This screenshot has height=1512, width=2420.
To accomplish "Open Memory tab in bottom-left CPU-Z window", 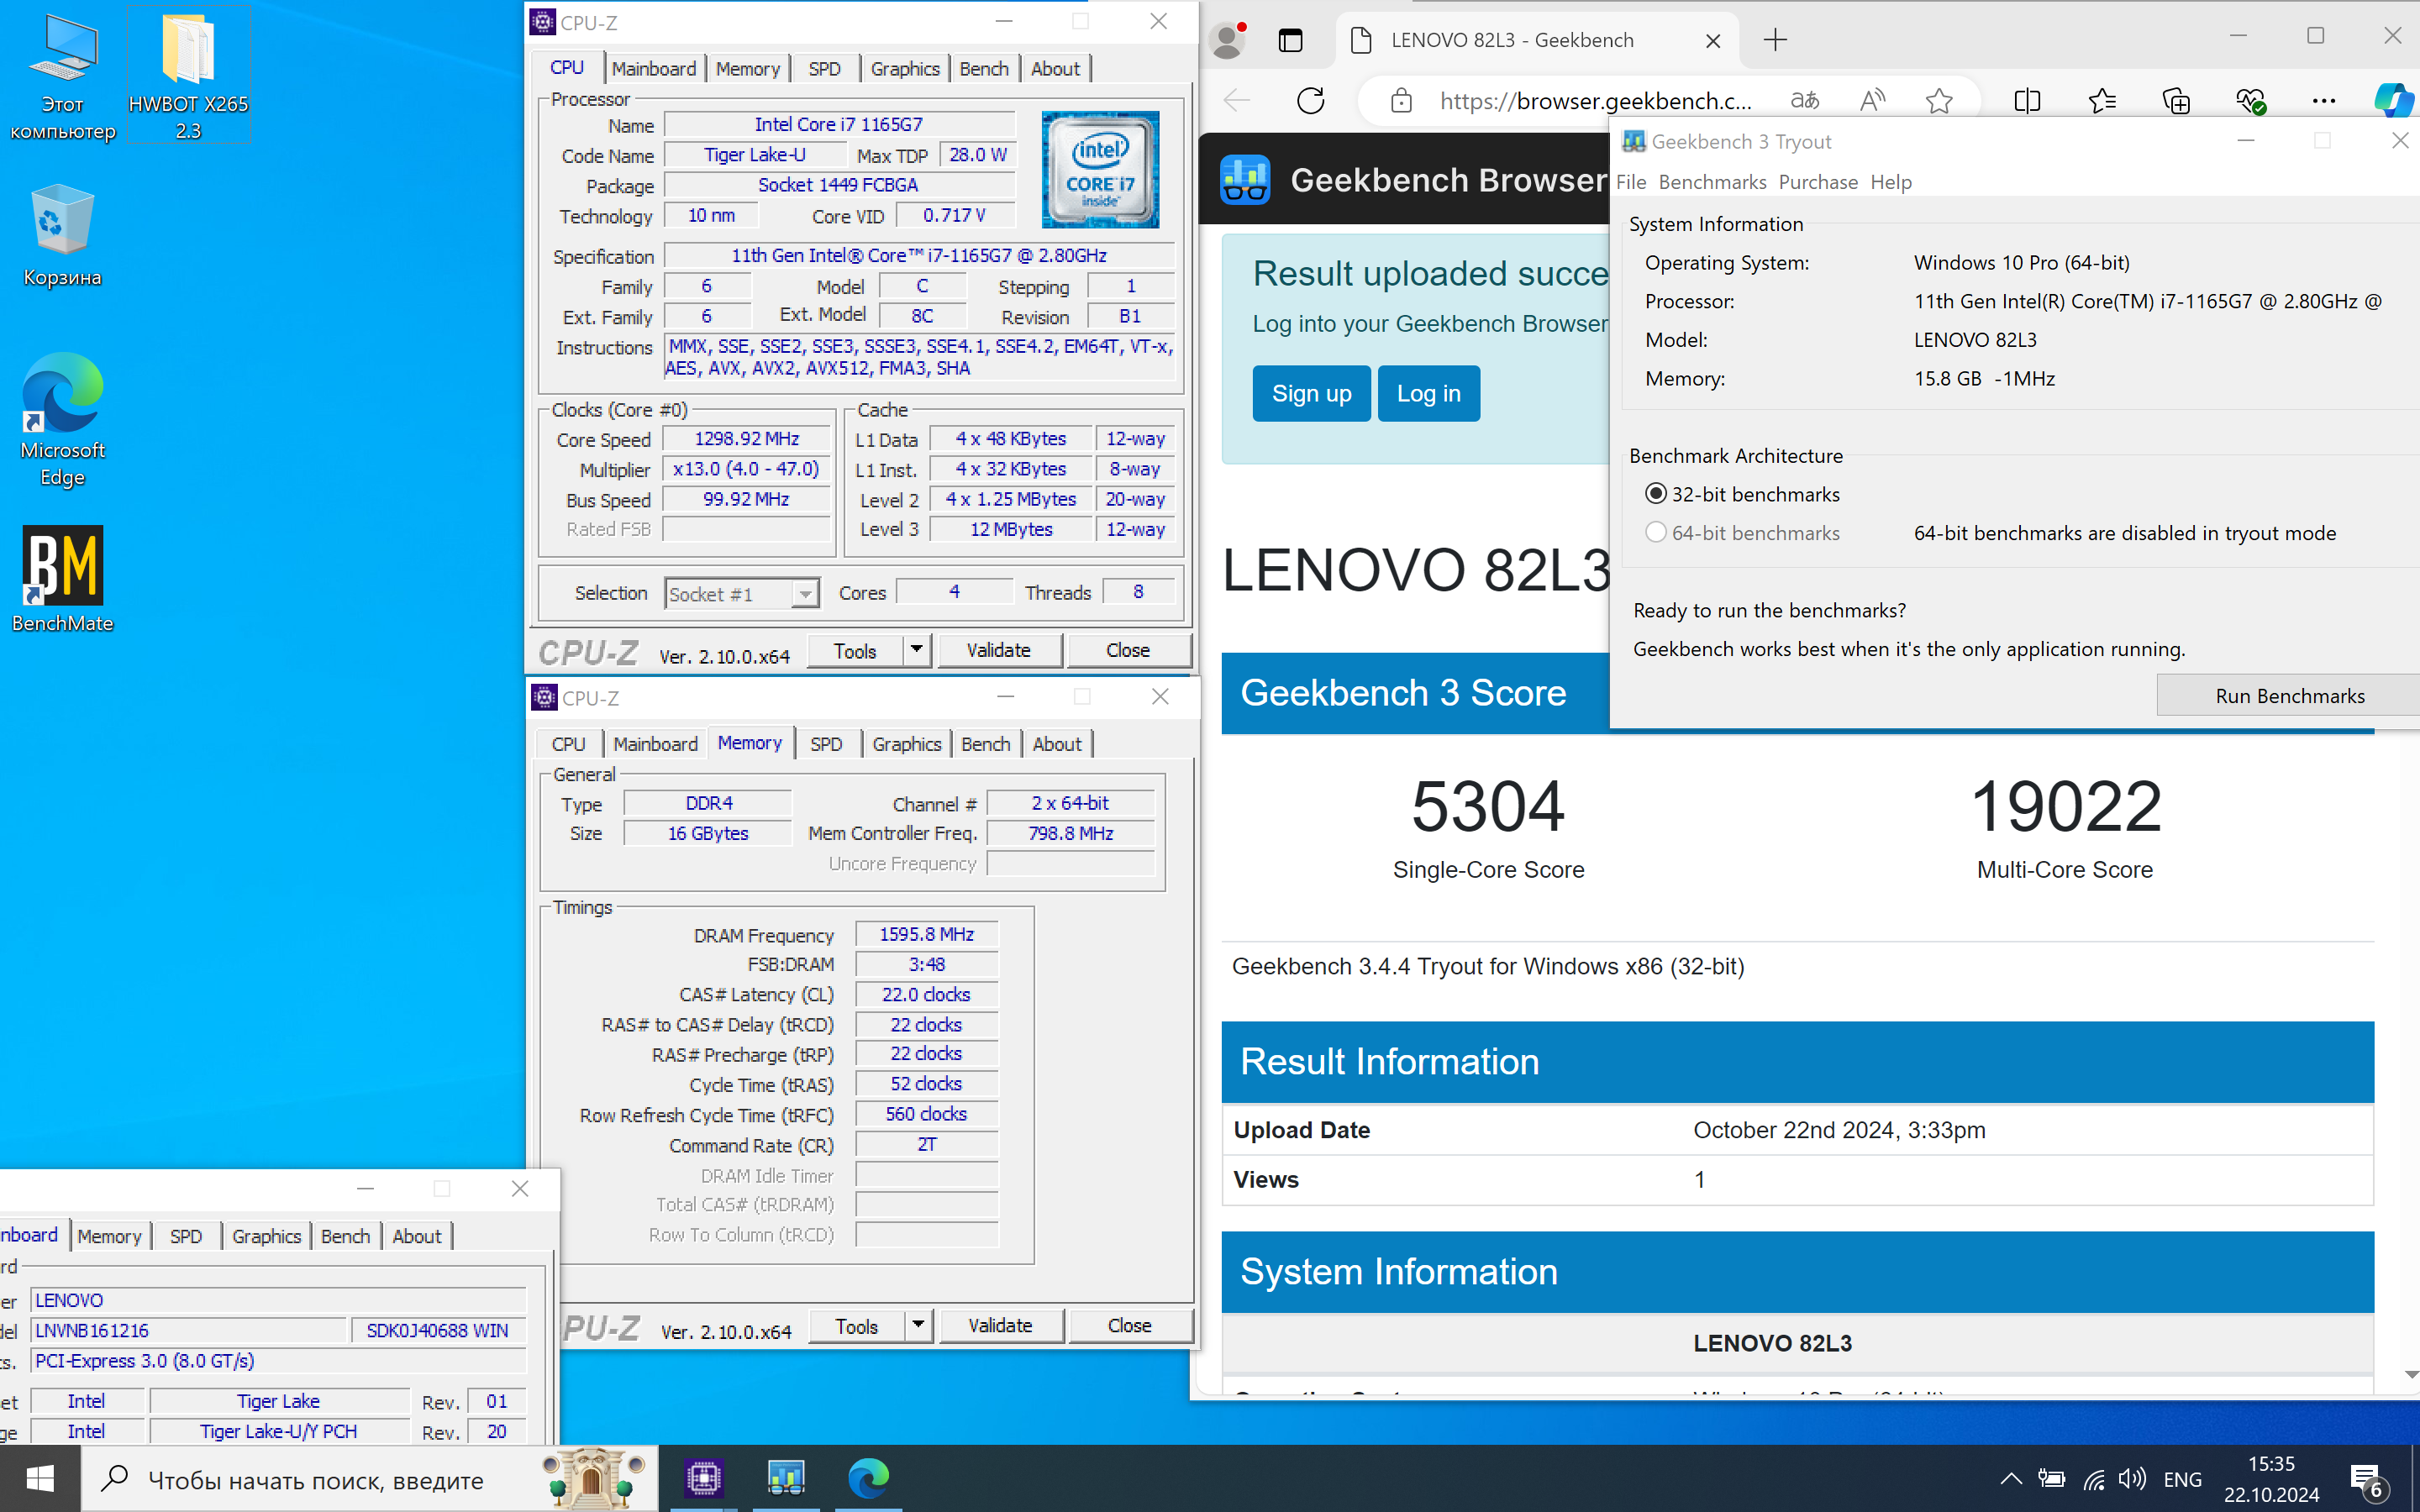I will 109,1236.
